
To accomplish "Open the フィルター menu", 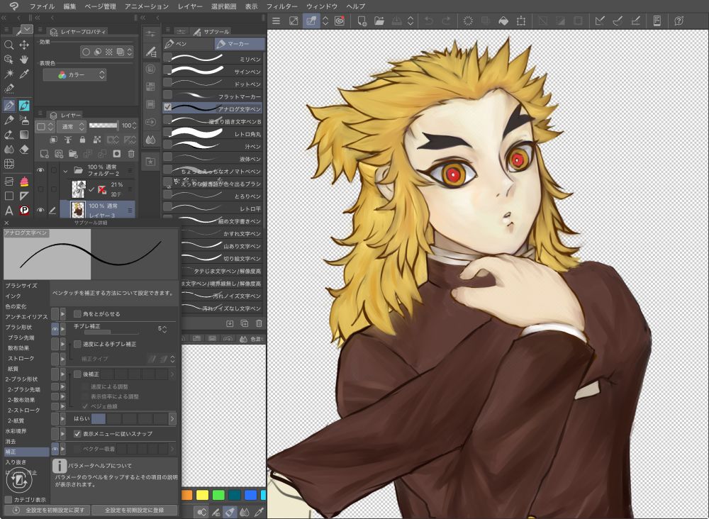I will pos(281,6).
